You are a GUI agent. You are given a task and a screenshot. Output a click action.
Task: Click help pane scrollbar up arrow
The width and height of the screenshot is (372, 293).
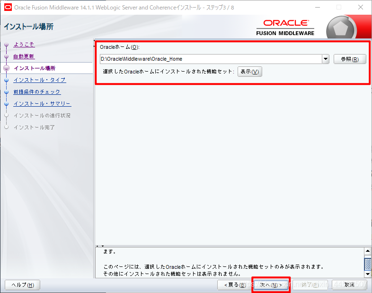pos(367,251)
